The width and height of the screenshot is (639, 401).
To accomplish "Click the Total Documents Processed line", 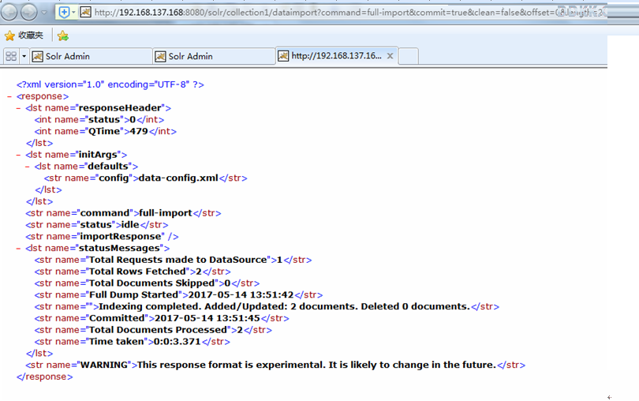I will click(x=153, y=330).
